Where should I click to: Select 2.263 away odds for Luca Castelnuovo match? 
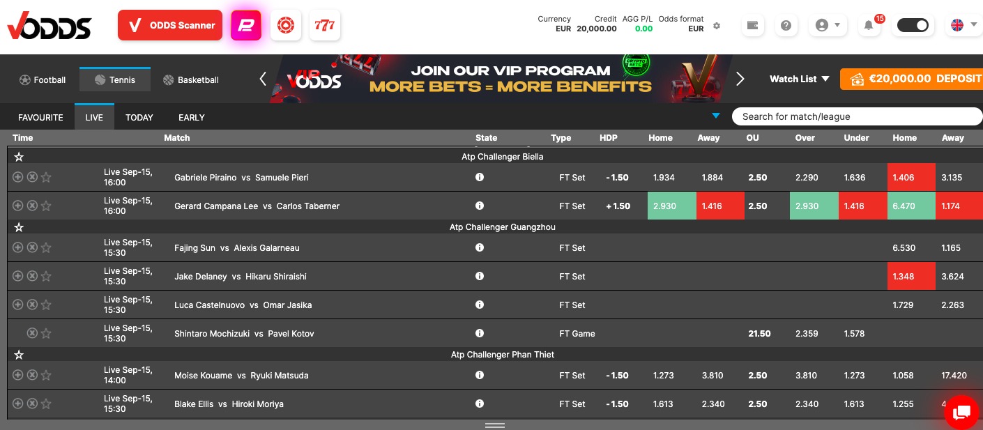click(952, 305)
